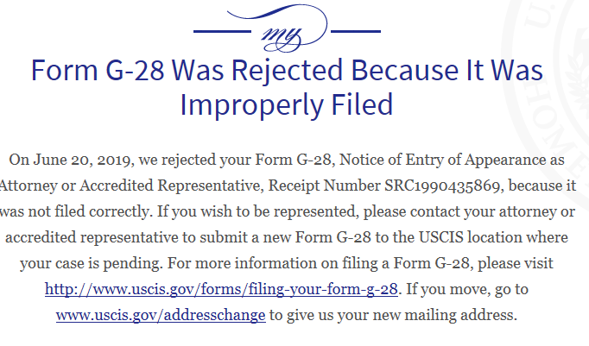Click the 'was not filed correctly' phrase
The image size is (589, 346).
pos(75,211)
